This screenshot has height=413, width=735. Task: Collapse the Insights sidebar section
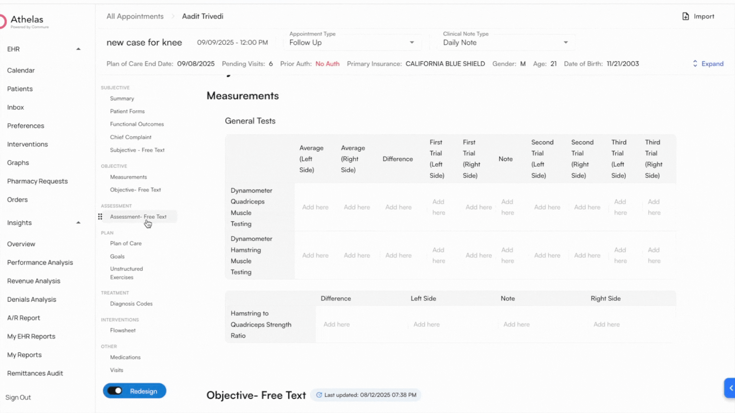(78, 223)
